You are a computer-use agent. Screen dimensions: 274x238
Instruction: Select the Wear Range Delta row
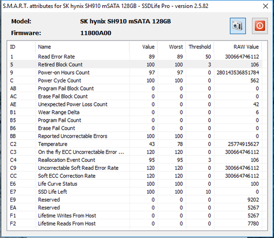(x=135, y=112)
